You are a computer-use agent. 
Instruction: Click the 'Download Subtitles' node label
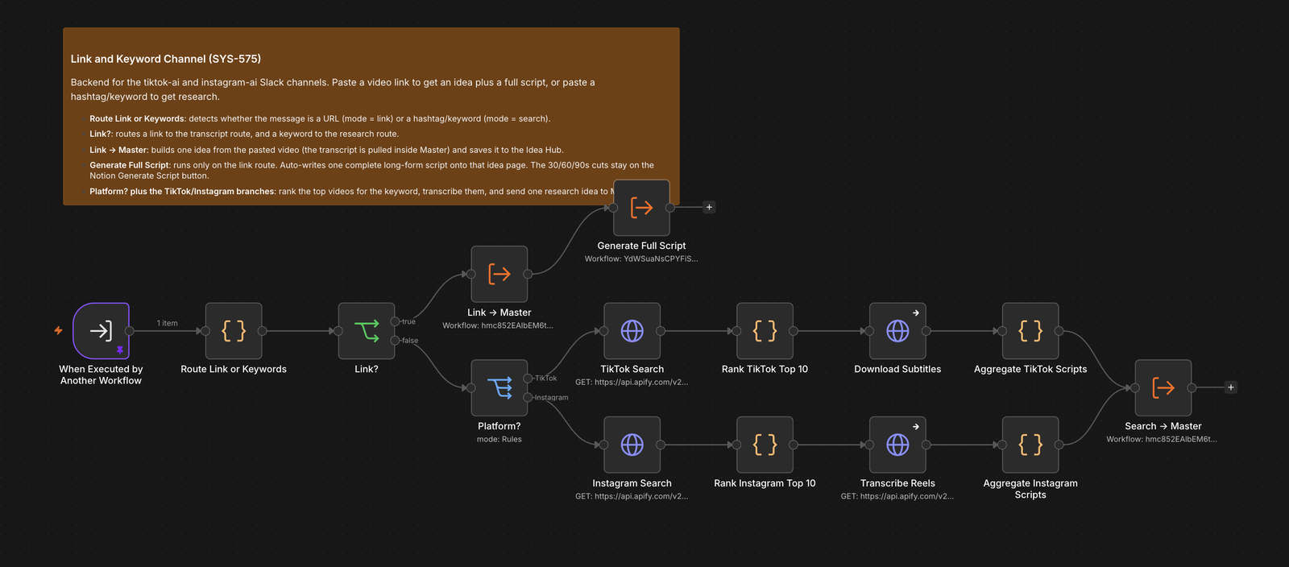pyautogui.click(x=897, y=369)
